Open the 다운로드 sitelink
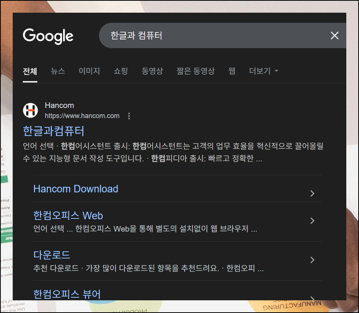 [x=52, y=255]
